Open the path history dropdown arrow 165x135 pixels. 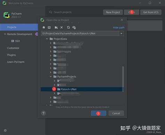pyautogui.click(x=121, y=33)
